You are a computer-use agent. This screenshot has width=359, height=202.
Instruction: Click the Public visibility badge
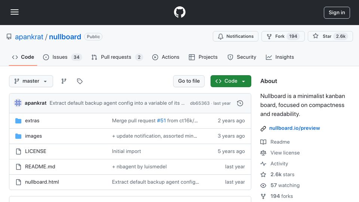[93, 37]
